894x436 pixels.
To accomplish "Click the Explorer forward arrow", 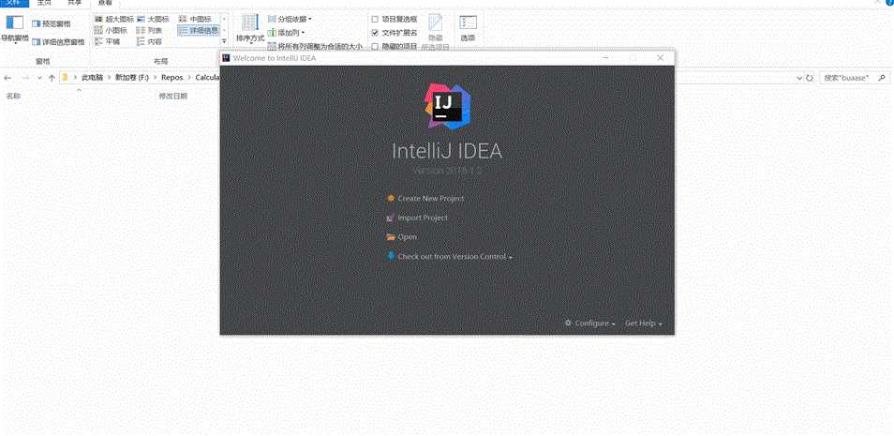I will [x=25, y=78].
